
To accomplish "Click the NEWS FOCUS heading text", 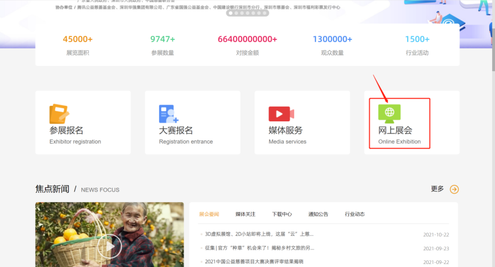I will click(x=100, y=190).
